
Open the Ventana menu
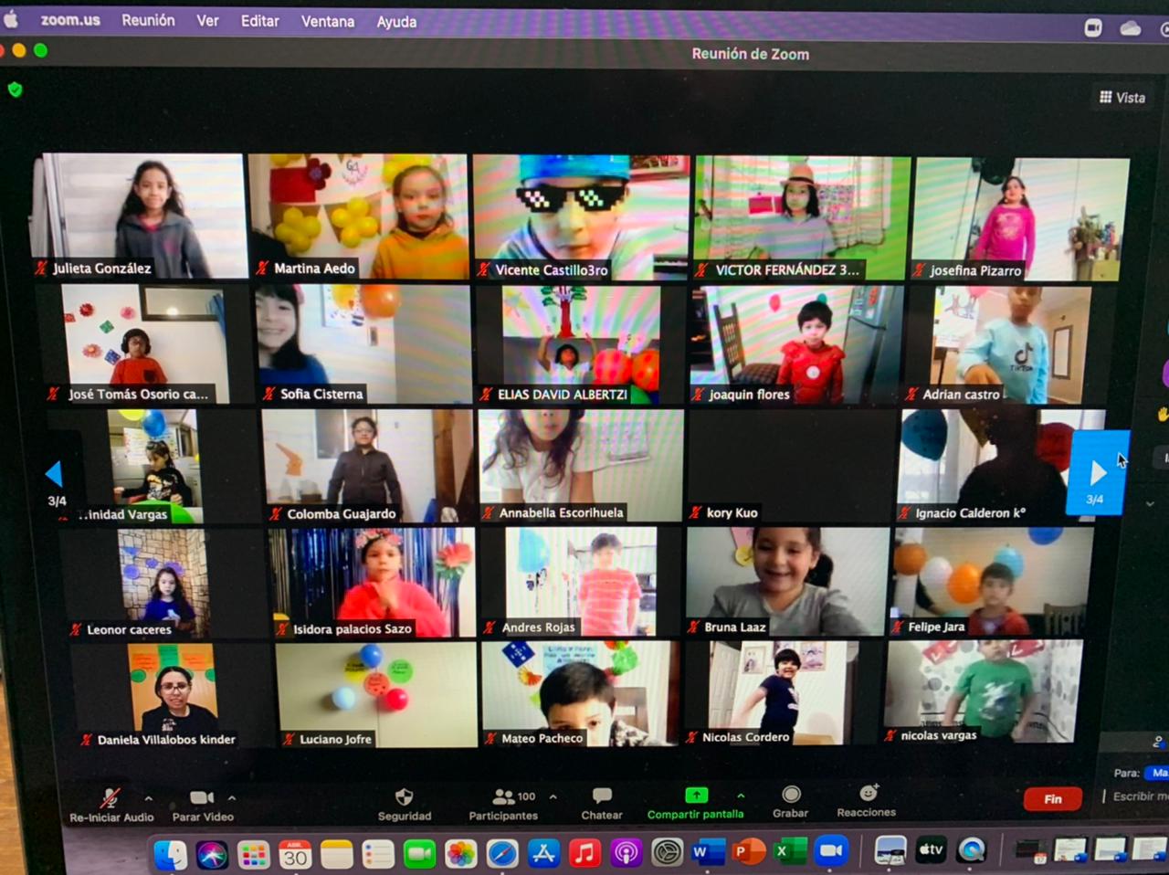[x=328, y=21]
